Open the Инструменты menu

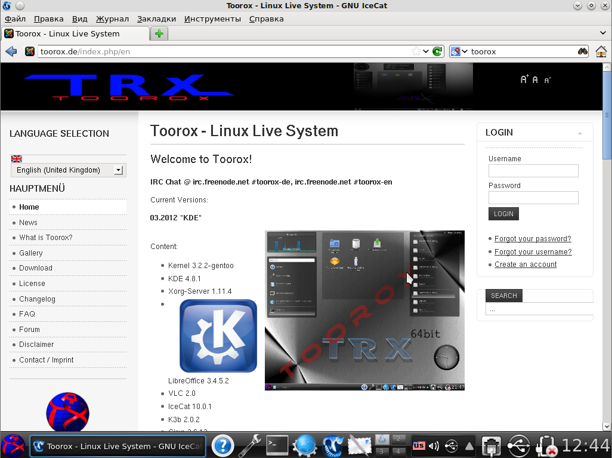[x=212, y=19]
